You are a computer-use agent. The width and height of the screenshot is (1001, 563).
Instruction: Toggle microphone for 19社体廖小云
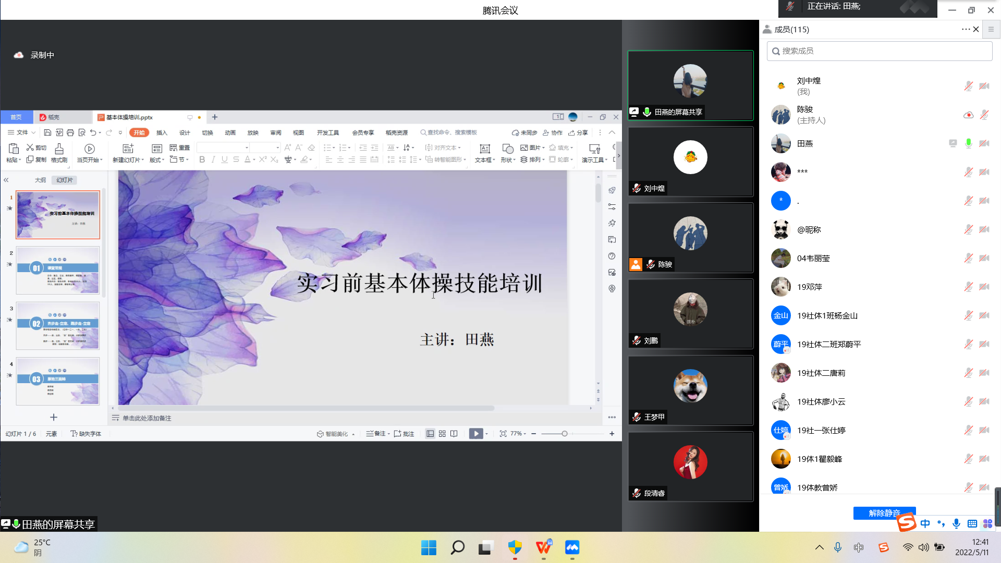(969, 401)
